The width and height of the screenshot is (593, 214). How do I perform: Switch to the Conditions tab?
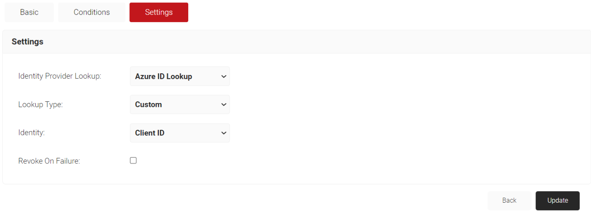coord(92,12)
